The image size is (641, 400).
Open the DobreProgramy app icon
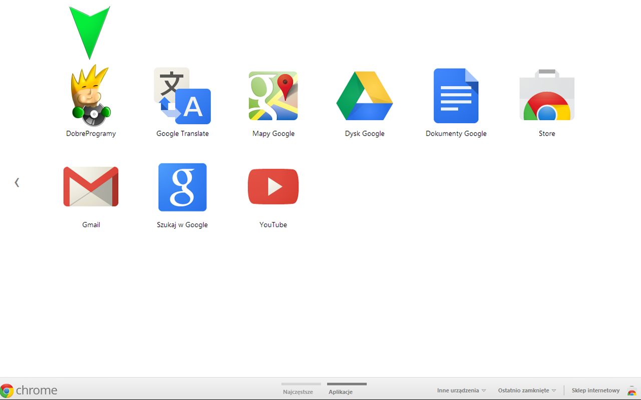91,95
